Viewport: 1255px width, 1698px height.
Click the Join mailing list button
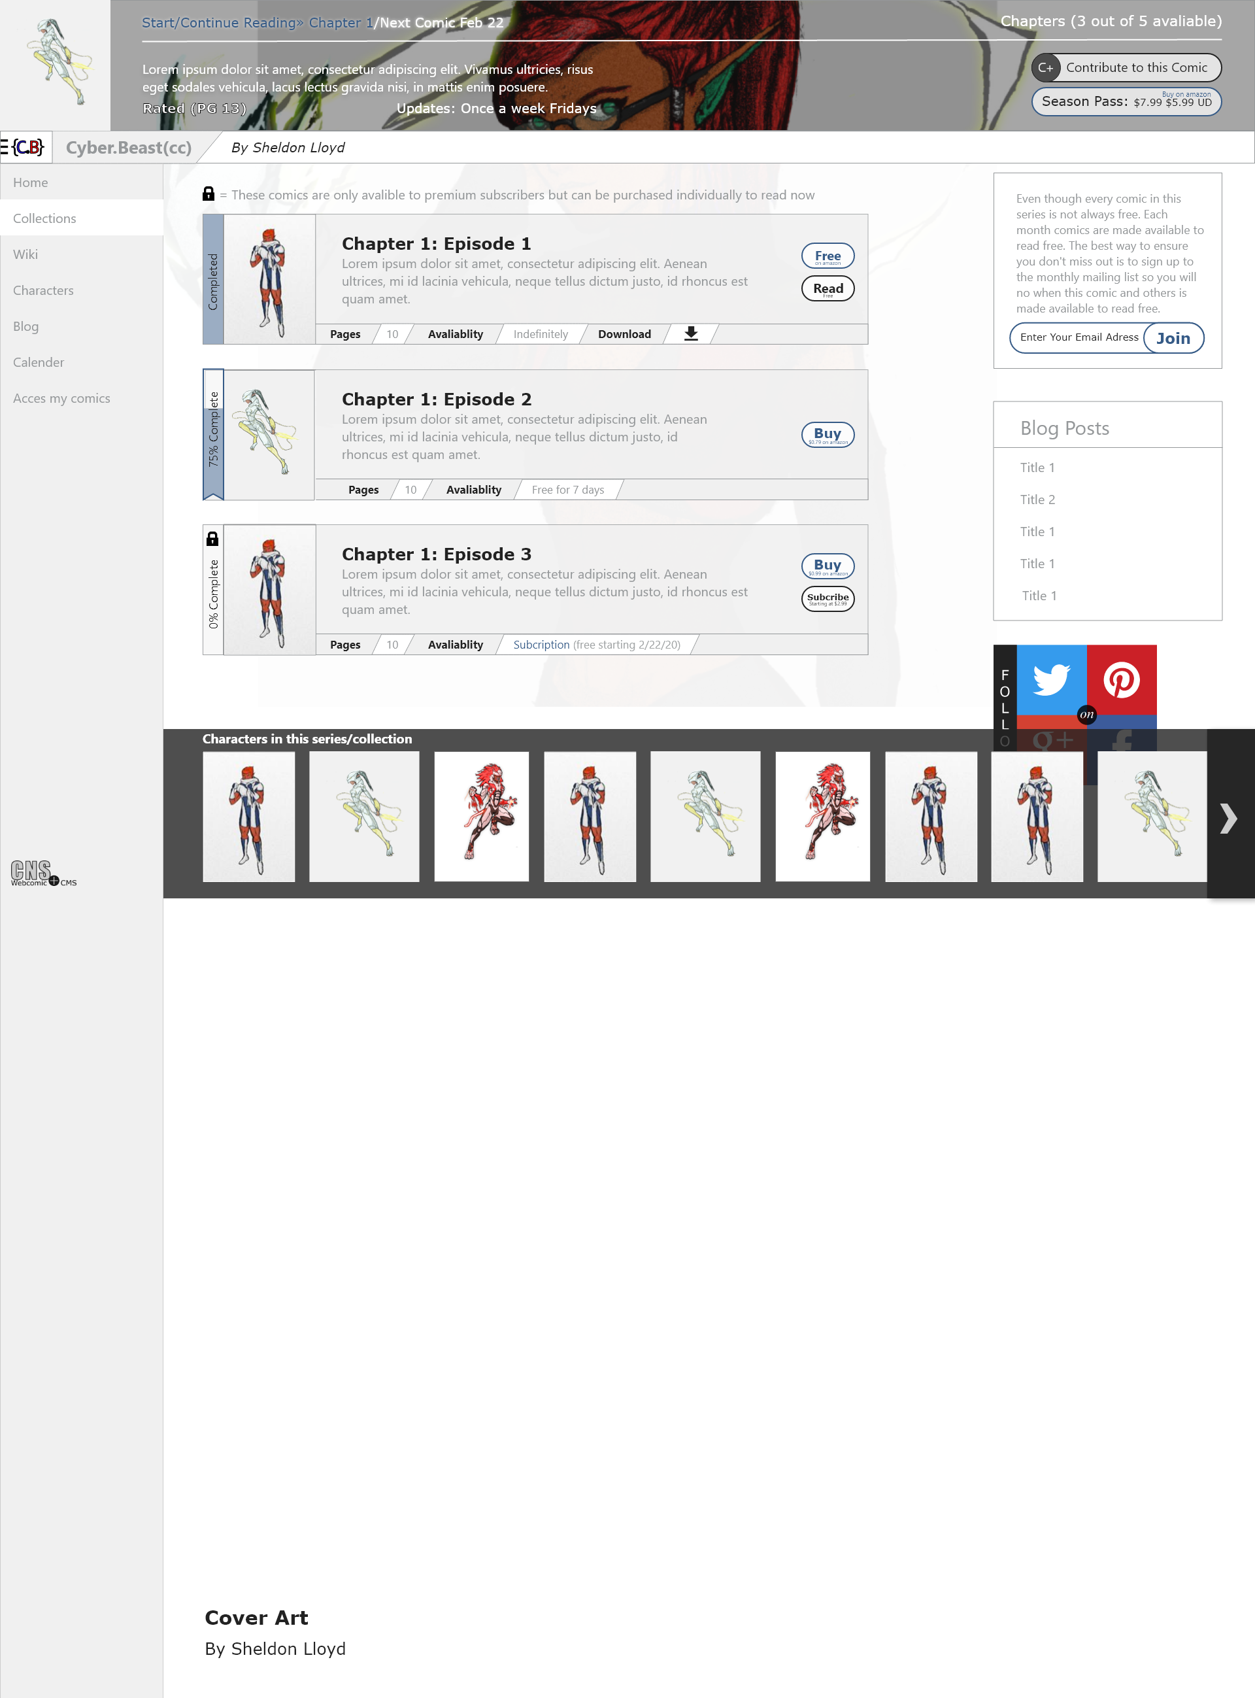tap(1173, 338)
